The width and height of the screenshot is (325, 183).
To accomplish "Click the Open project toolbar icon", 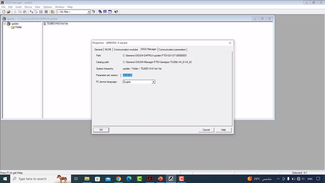I will [9, 12].
